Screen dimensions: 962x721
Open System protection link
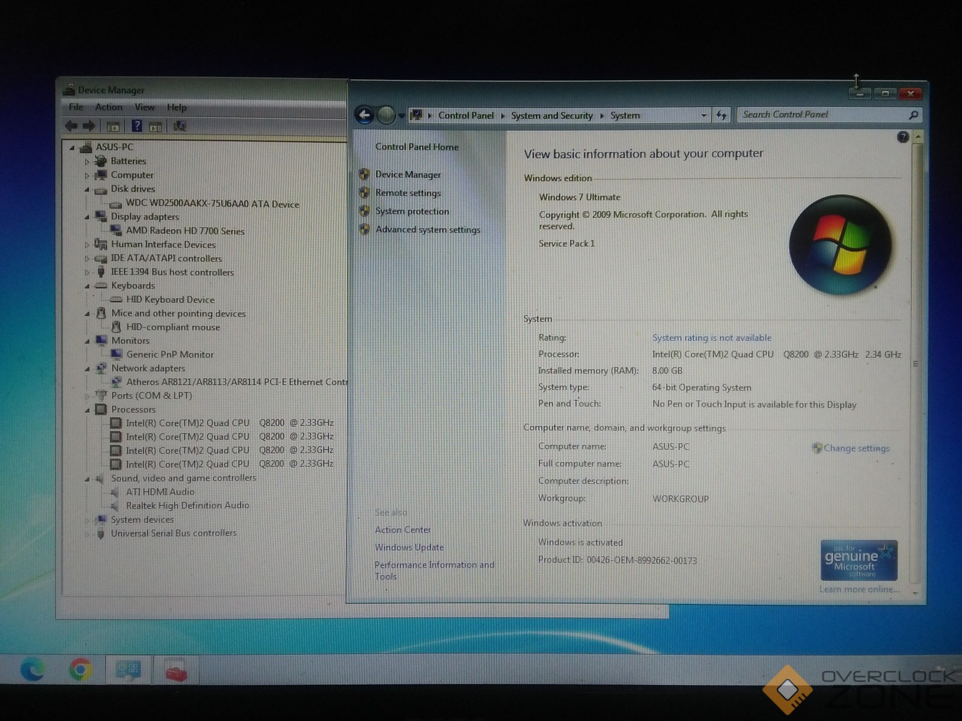pos(412,211)
